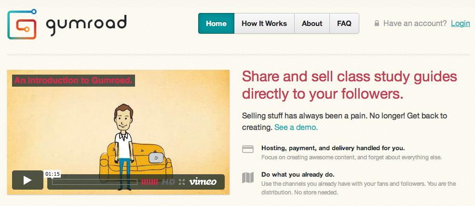Go to the How It Works tab
The image size is (475, 206).
click(x=264, y=23)
